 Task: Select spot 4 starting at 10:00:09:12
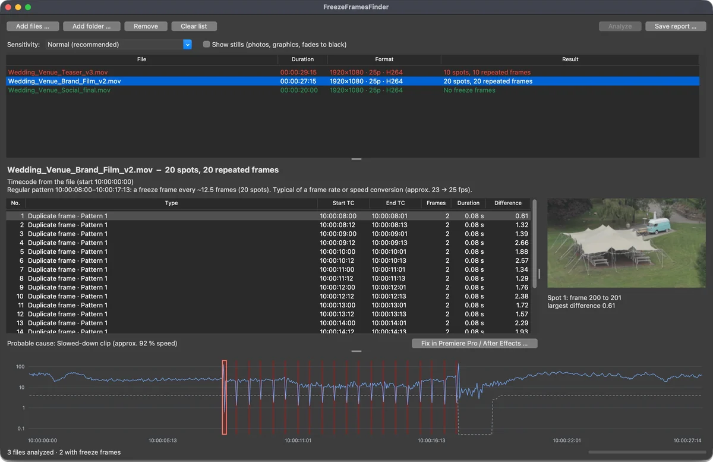click(x=268, y=243)
